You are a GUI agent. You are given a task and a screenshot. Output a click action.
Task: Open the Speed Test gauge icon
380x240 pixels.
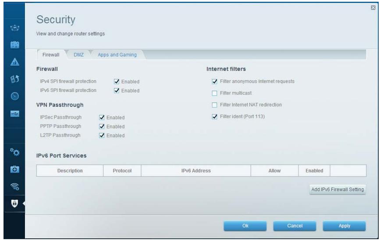[15, 96]
